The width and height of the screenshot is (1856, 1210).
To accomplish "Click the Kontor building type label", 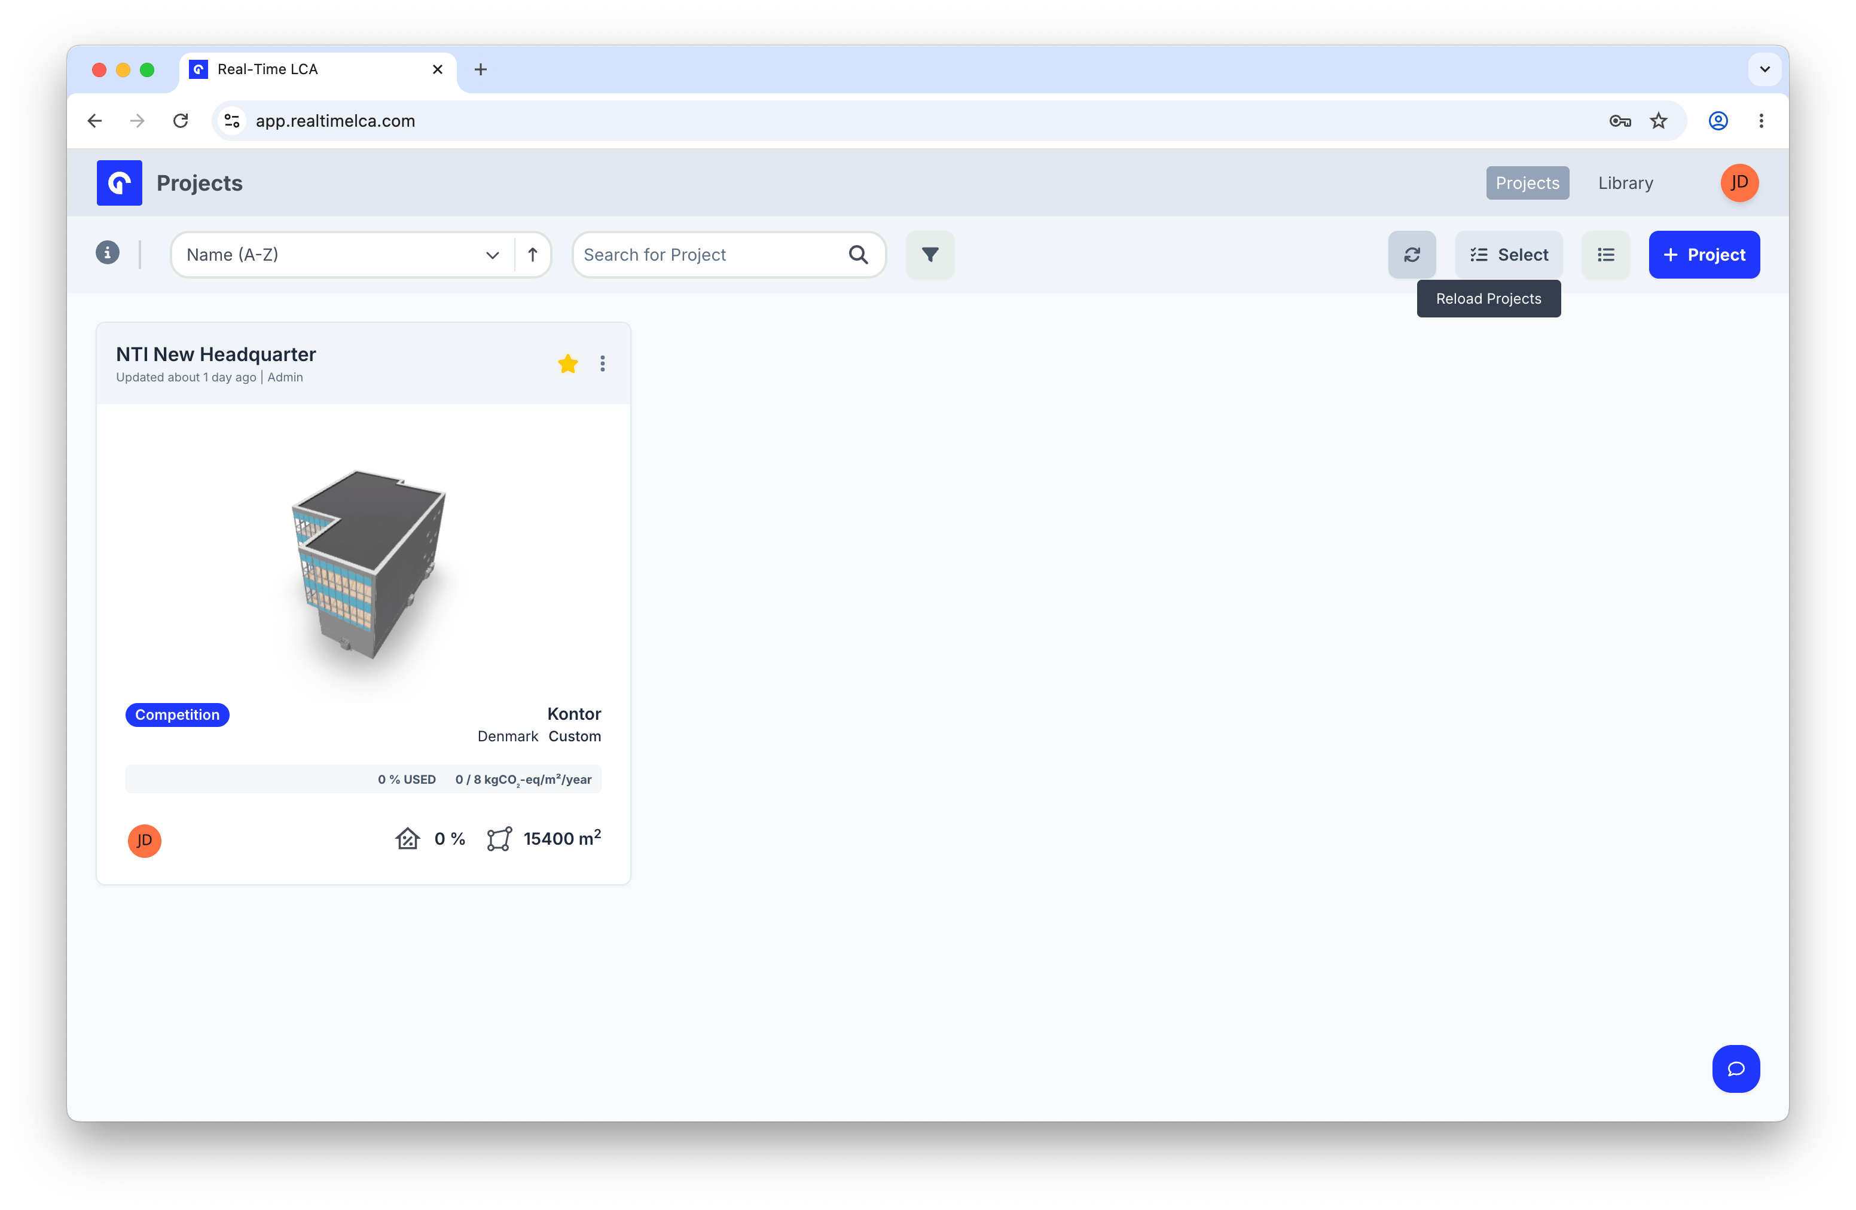I will 574,713.
